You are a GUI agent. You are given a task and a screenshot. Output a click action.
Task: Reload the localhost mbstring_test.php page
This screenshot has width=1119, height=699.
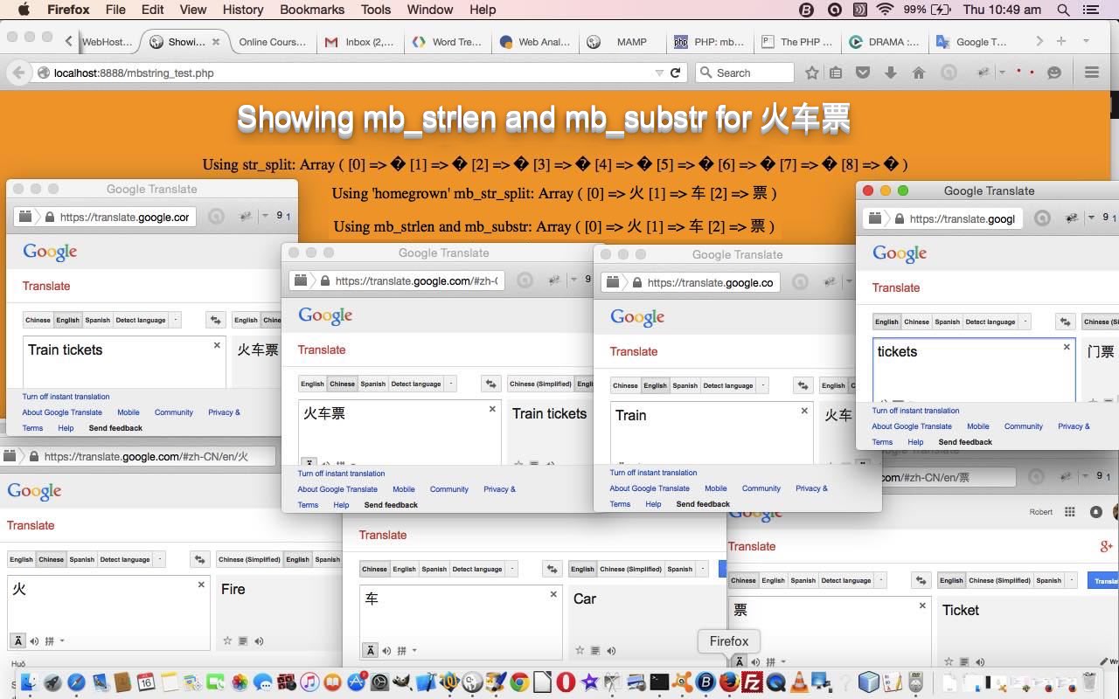pos(675,73)
